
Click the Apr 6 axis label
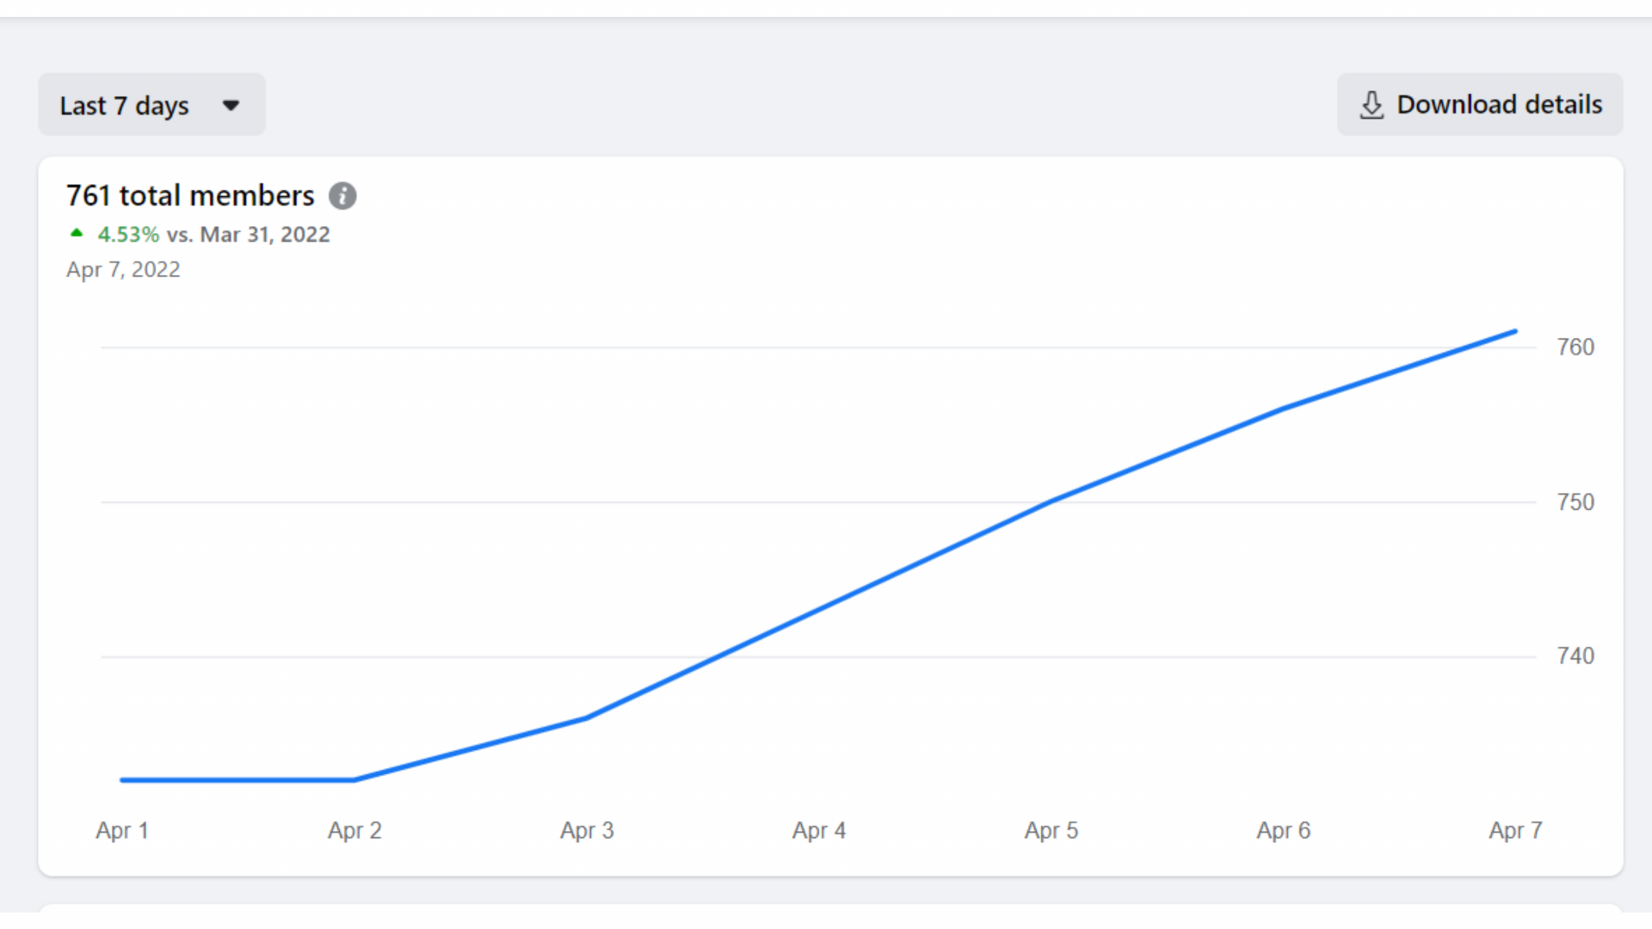click(x=1284, y=830)
